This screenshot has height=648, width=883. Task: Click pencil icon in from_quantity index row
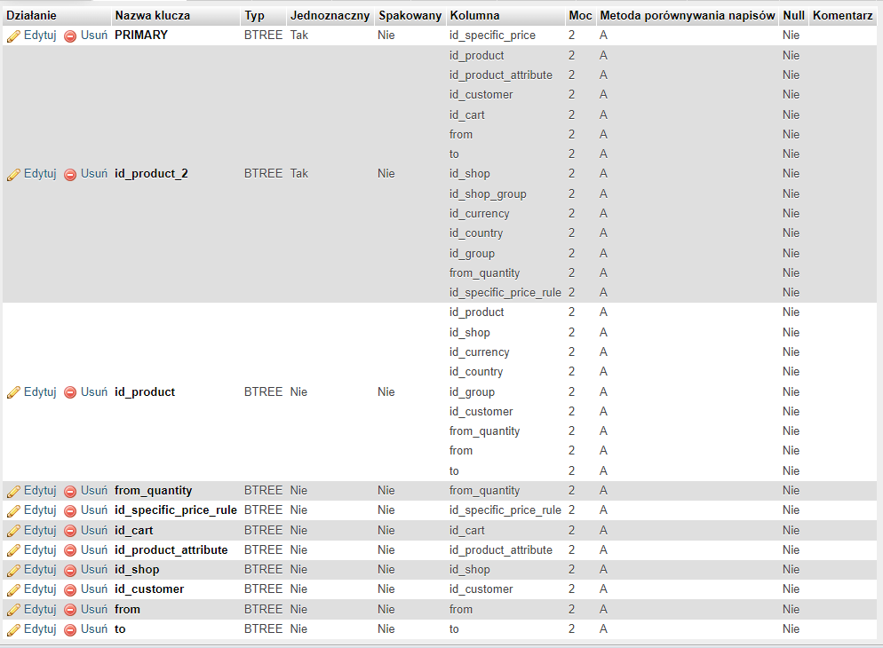13,492
